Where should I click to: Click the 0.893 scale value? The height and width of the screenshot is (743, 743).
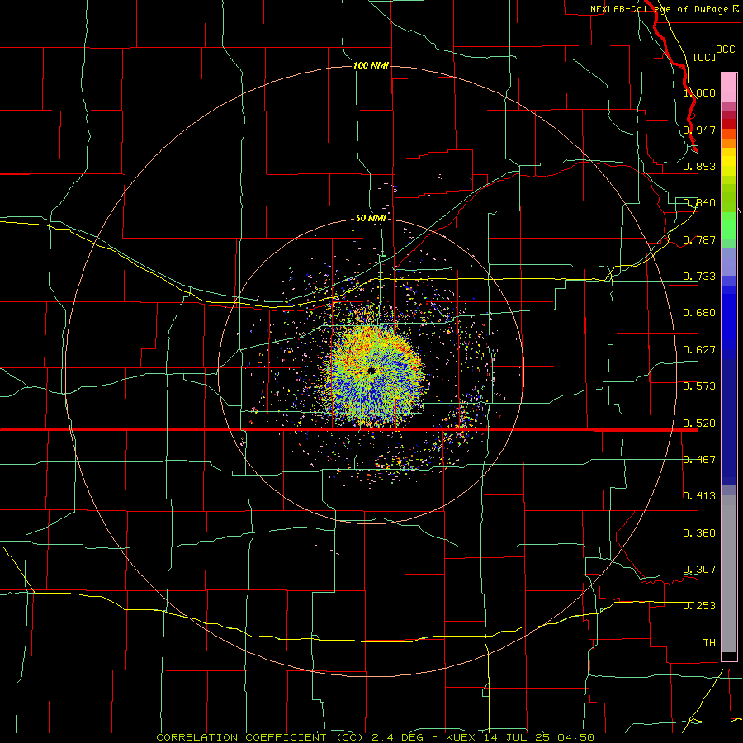[699, 166]
